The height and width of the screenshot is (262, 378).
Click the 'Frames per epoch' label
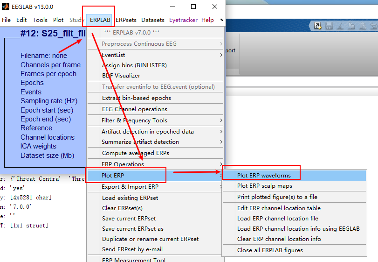[x=48, y=74]
